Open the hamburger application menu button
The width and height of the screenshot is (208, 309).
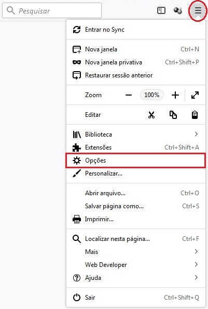coord(198,10)
